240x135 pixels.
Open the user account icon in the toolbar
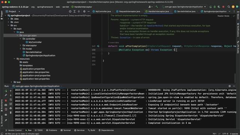[150, 7]
